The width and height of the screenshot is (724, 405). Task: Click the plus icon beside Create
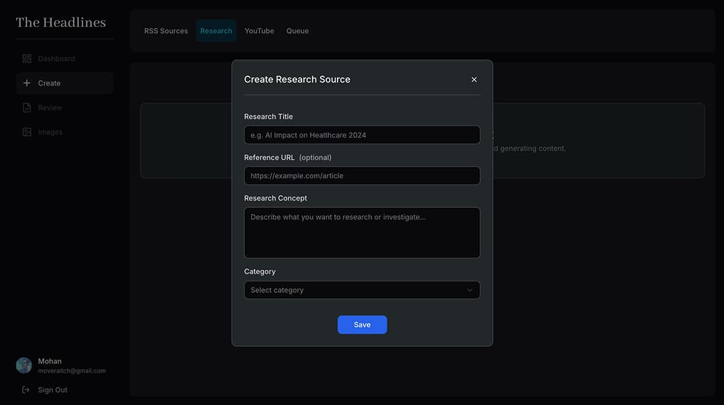click(x=27, y=83)
